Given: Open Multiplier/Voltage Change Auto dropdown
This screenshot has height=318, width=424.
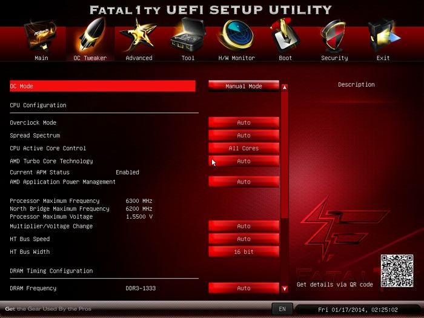Looking at the screenshot, I should coord(243,226).
